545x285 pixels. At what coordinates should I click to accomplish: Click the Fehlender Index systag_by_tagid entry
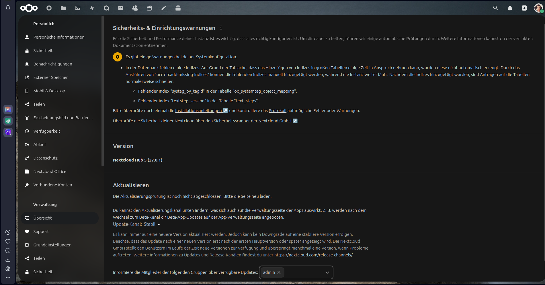[217, 91]
